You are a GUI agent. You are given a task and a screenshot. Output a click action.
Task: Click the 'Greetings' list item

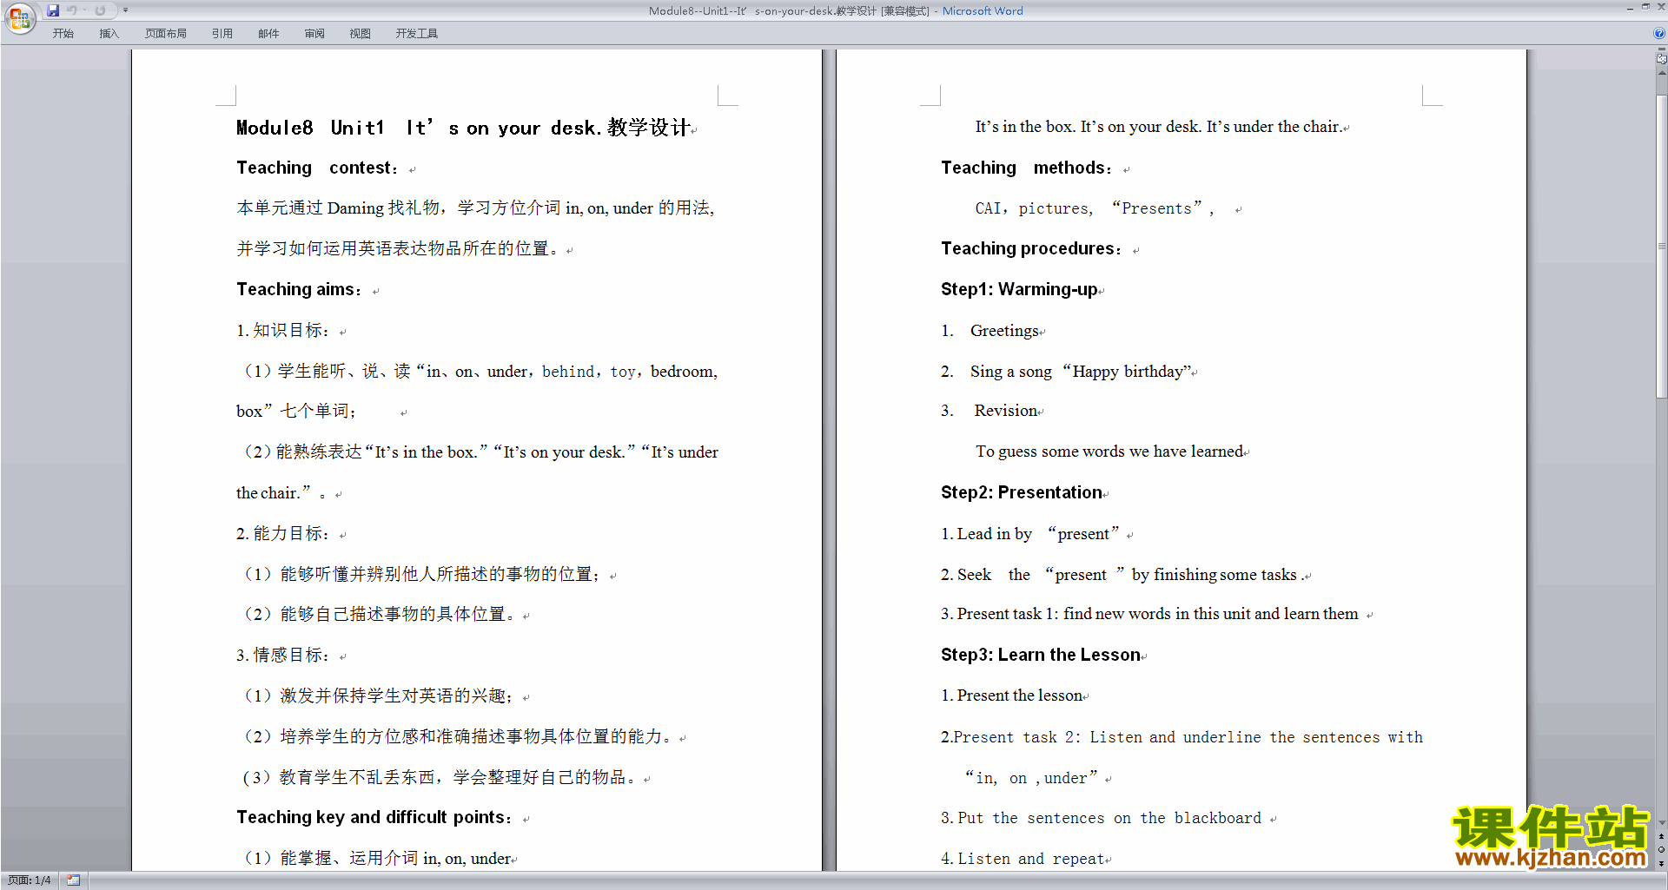1004,331
